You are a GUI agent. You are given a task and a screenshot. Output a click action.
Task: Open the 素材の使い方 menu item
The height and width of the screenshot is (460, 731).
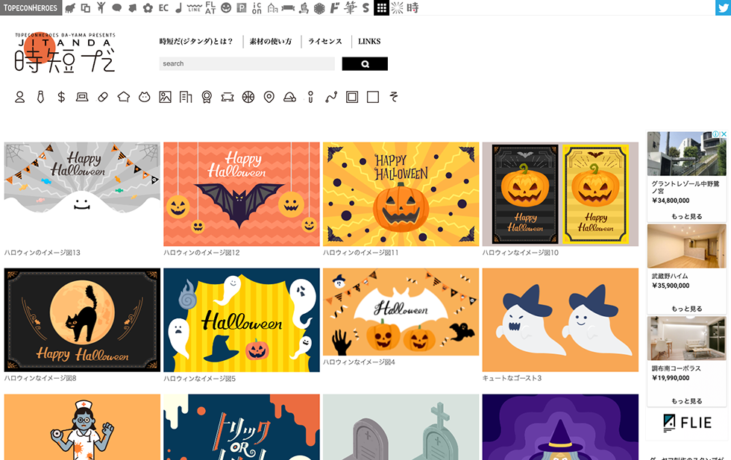pyautogui.click(x=270, y=41)
